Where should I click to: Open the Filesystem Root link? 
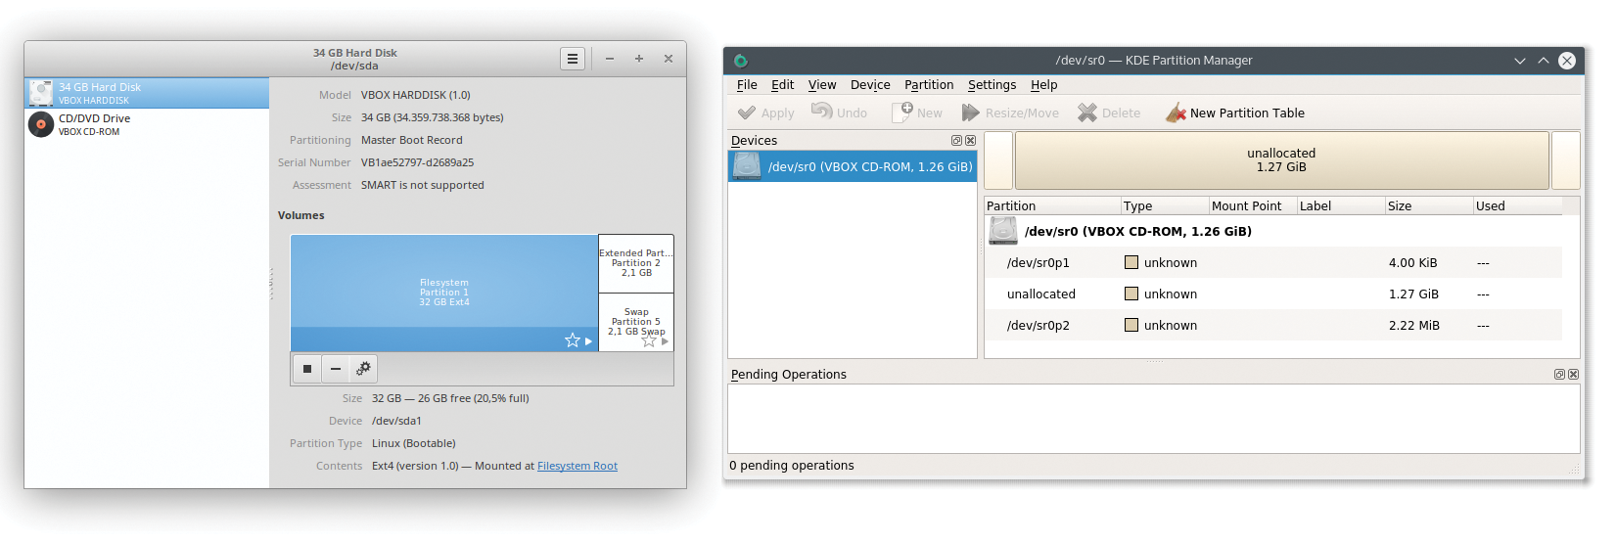(577, 466)
